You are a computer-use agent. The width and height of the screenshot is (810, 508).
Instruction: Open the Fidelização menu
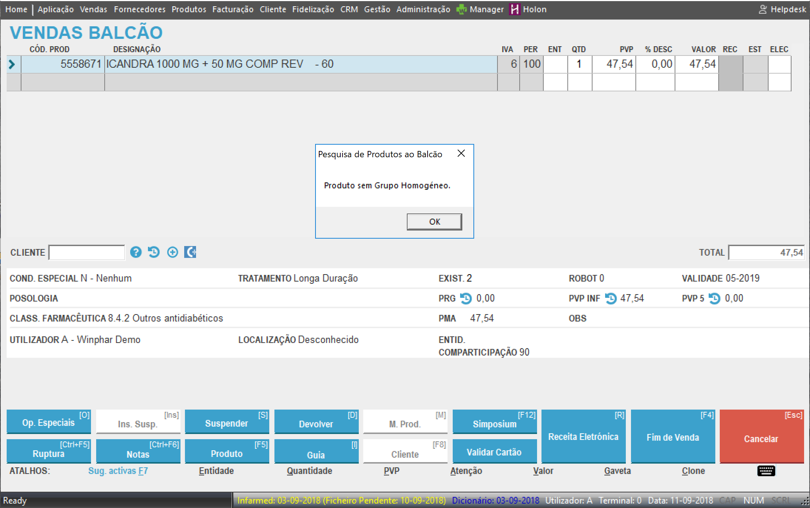pyautogui.click(x=313, y=9)
